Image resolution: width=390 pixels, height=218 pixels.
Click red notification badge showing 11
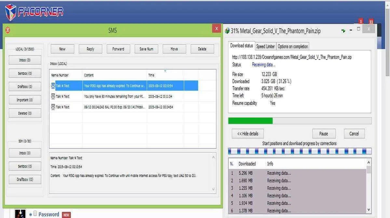pos(371,21)
